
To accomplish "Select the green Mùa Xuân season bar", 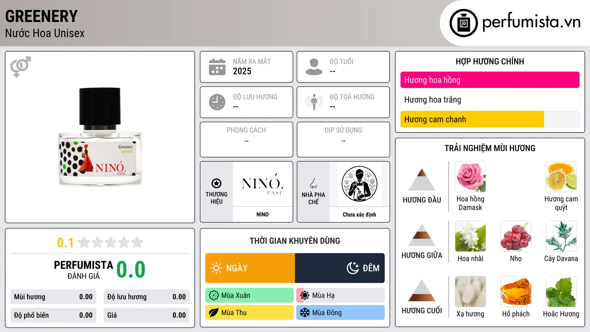I will click(x=249, y=295).
